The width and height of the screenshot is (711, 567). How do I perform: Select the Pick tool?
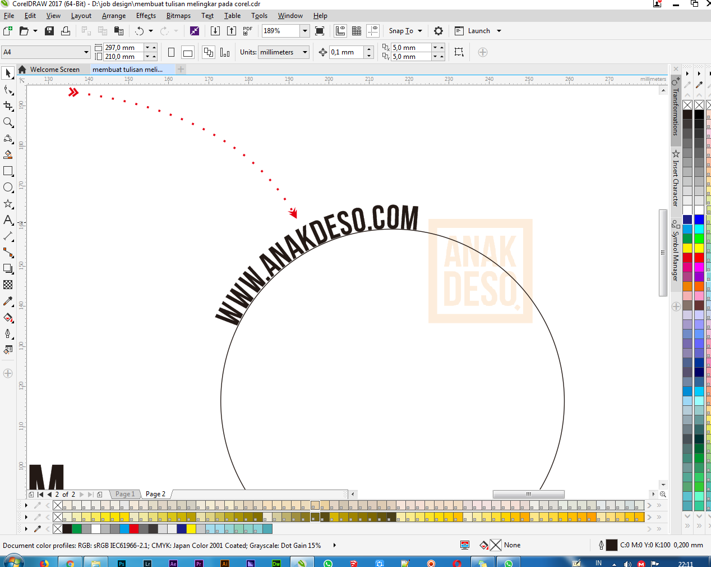8,73
